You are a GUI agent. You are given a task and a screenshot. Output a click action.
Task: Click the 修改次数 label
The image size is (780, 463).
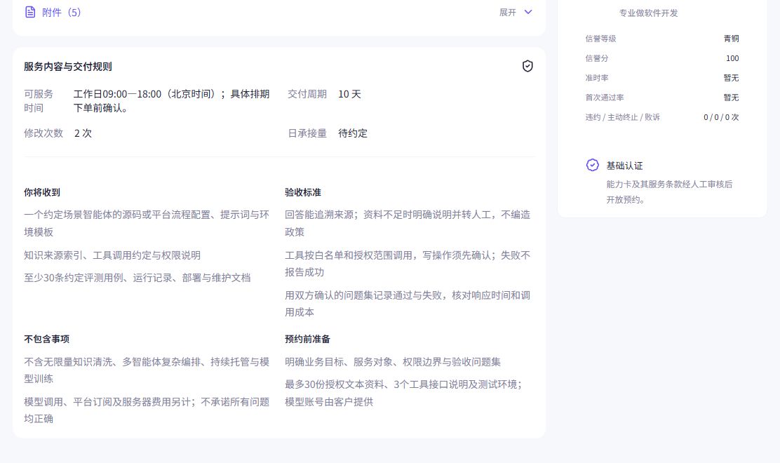click(43, 133)
